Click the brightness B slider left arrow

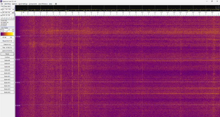coord(3,30)
